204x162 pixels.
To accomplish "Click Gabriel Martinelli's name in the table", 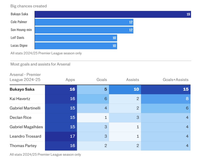I will click(25, 108).
